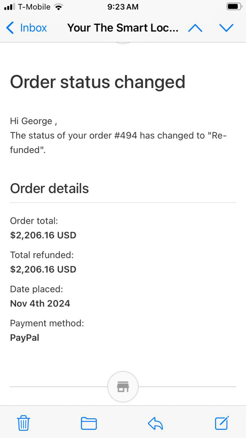Reply to the email using the arrow icon
Image resolution: width=246 pixels, height=438 pixels.
tap(155, 423)
